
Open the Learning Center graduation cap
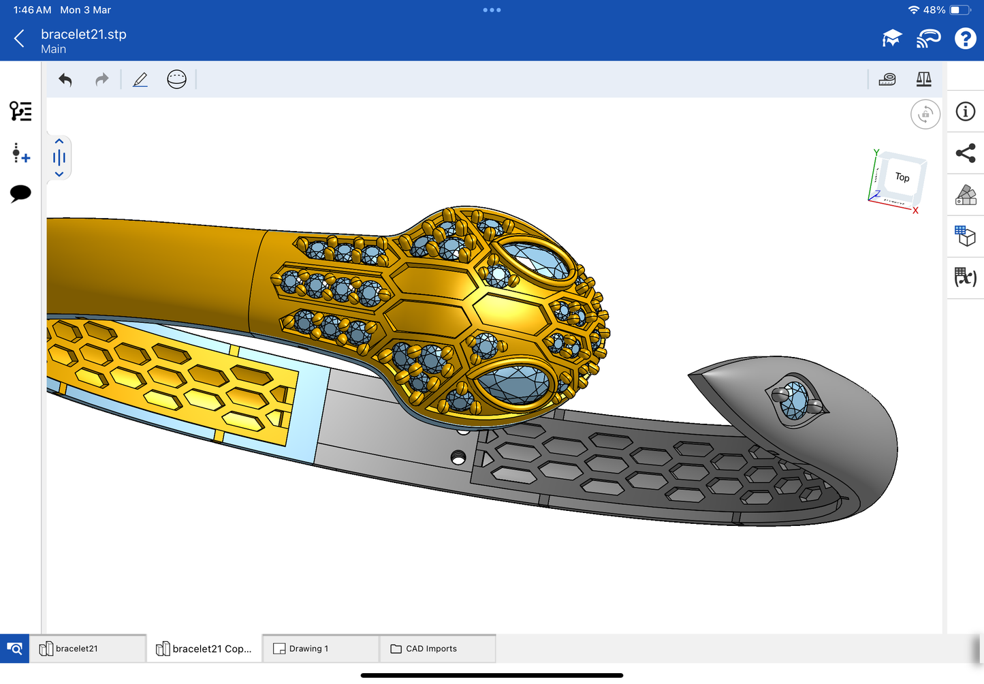point(891,39)
